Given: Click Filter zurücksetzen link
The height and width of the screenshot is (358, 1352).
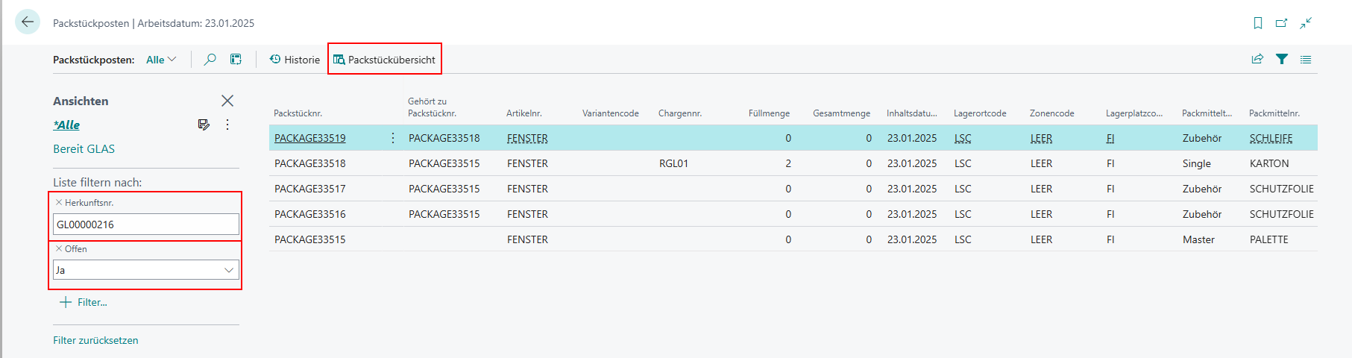Looking at the screenshot, I should point(95,340).
